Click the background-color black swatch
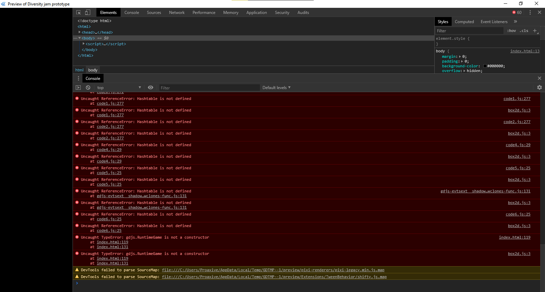The width and height of the screenshot is (545, 292). tap(485, 66)
